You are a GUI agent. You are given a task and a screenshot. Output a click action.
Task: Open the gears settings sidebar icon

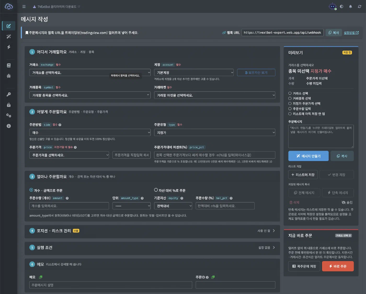point(9,115)
